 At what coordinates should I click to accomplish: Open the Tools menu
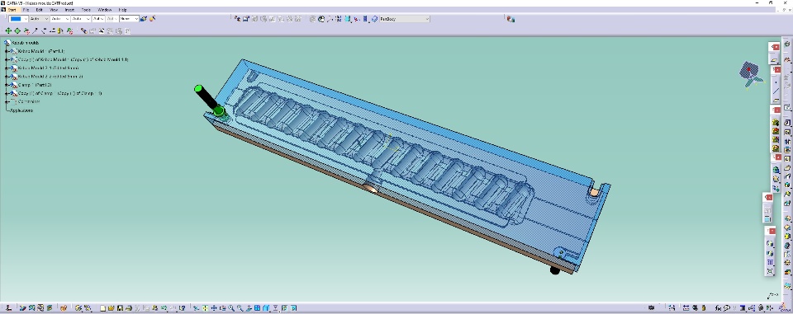tap(86, 10)
